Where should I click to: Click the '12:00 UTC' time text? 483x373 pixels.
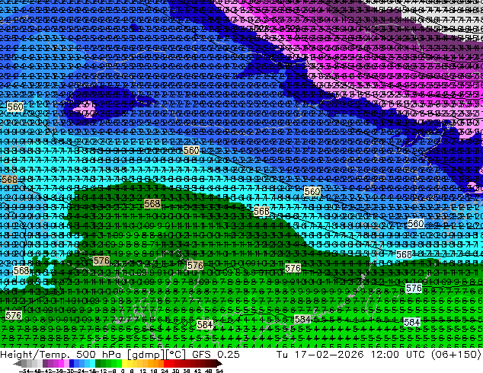[x=398, y=354]
